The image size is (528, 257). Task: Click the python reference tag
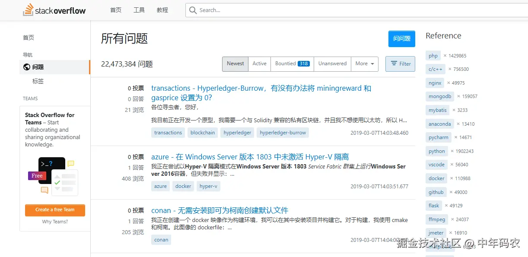[437, 151]
